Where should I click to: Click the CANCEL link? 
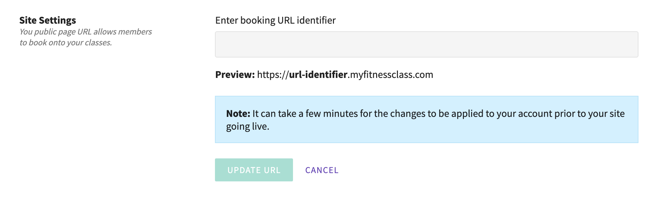coord(322,170)
